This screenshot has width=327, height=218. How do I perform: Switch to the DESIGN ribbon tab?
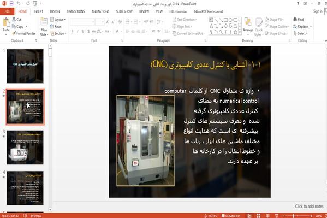[x=55, y=11]
